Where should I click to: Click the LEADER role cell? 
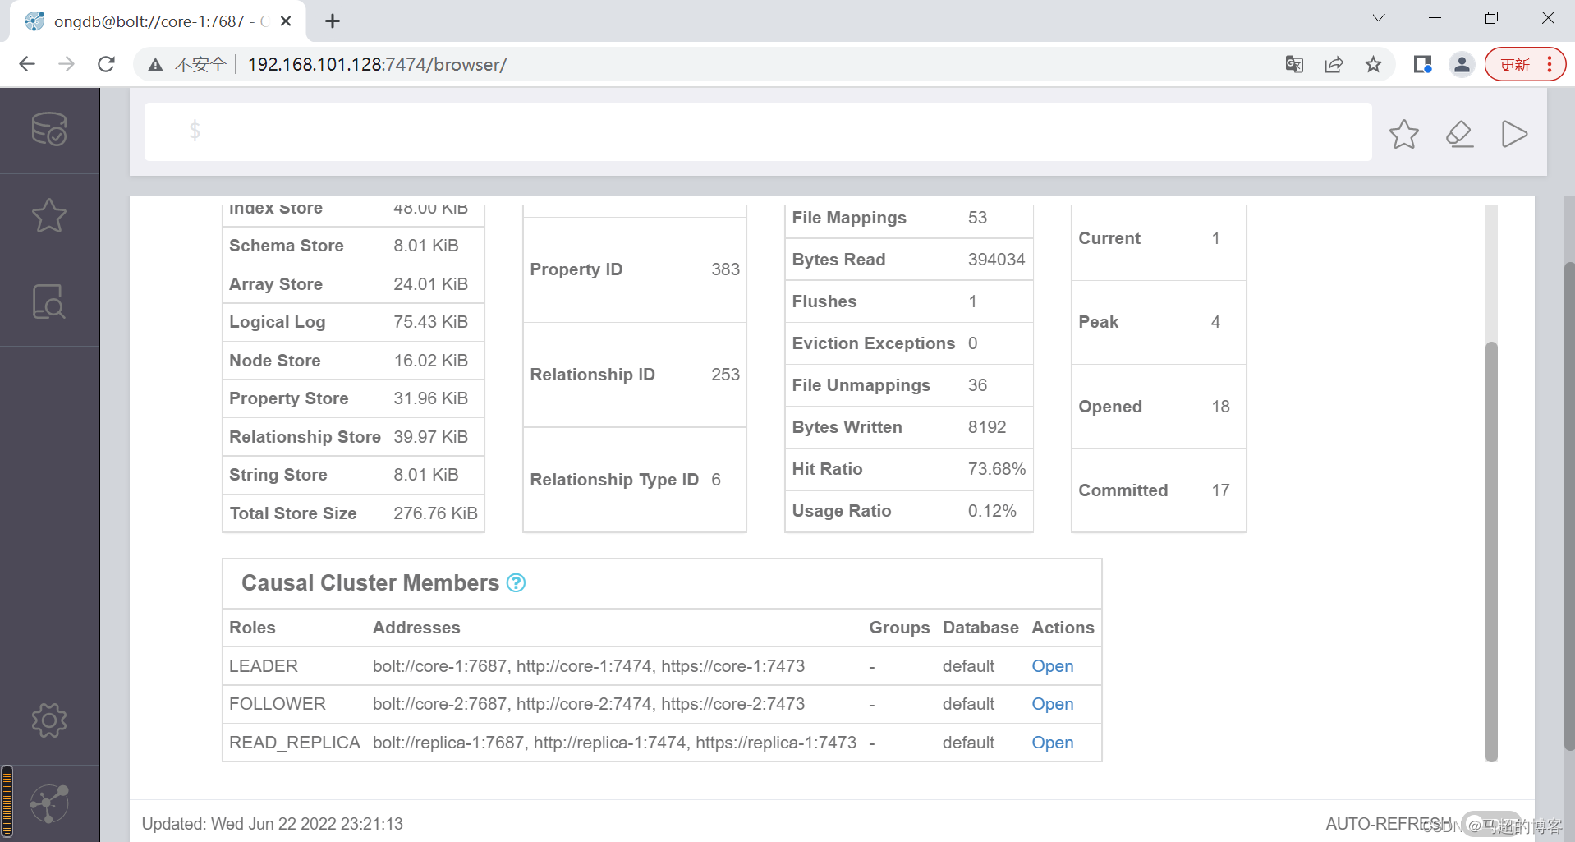(x=264, y=666)
